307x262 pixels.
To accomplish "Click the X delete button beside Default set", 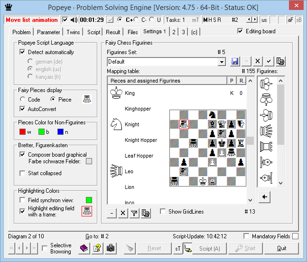I will 258,62.
